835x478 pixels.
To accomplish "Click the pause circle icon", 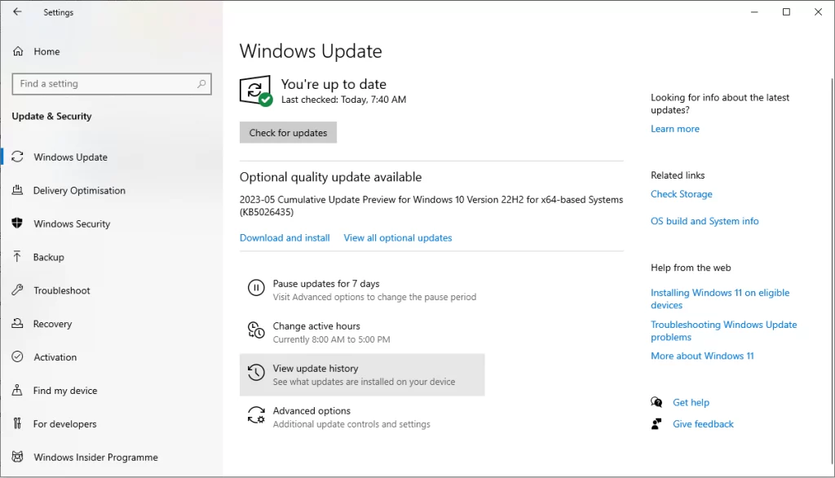I will point(256,288).
